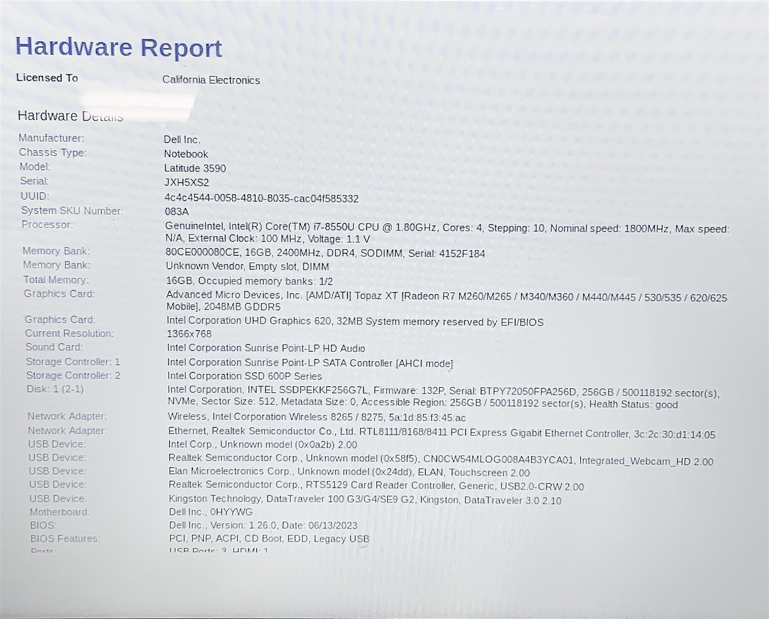Click the 'Sound Card:' label
Image resolution: width=769 pixels, height=619 pixels.
click(x=54, y=347)
